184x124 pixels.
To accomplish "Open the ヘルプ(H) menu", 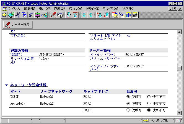I will (x=127, y=9).
